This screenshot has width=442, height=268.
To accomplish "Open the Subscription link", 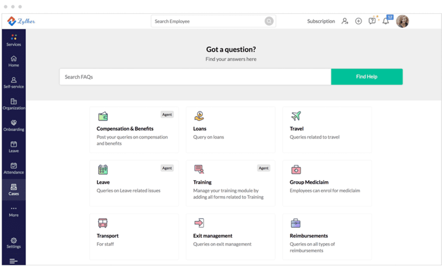I will (321, 21).
